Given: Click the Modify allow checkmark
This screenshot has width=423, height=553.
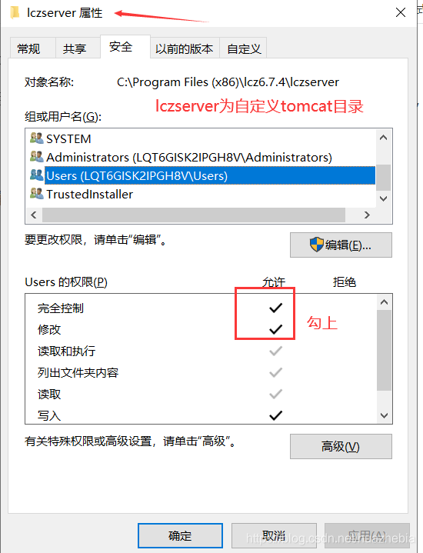Looking at the screenshot, I should click(275, 329).
